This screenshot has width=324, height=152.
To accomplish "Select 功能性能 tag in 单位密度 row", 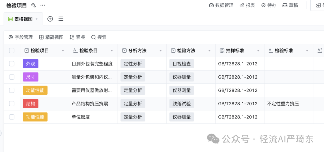I will point(35,117).
